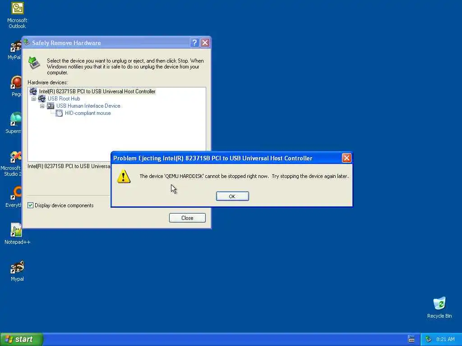Click OK in the Problem Ejecting dialog

pos(232,196)
